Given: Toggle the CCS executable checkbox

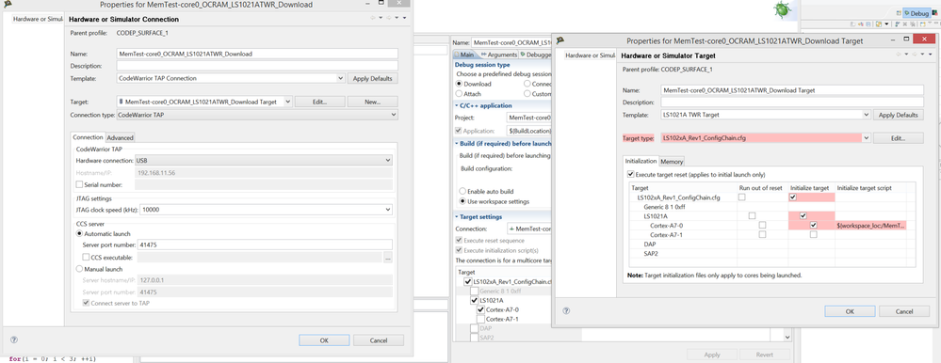Looking at the screenshot, I should click(85, 257).
